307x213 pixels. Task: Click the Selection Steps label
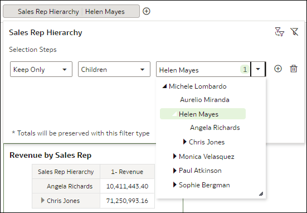point(33,50)
